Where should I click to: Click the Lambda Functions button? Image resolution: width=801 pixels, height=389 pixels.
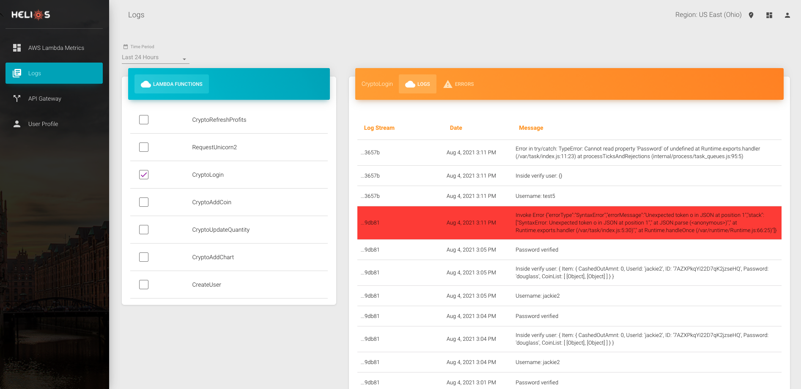pyautogui.click(x=172, y=84)
